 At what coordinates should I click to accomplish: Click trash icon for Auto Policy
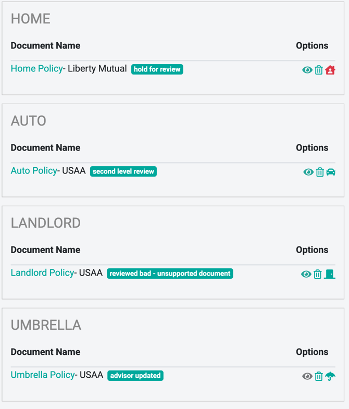pos(320,172)
